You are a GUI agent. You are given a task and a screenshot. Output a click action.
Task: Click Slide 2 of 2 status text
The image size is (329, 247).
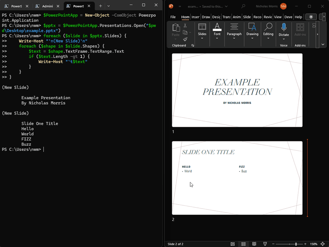175,244
